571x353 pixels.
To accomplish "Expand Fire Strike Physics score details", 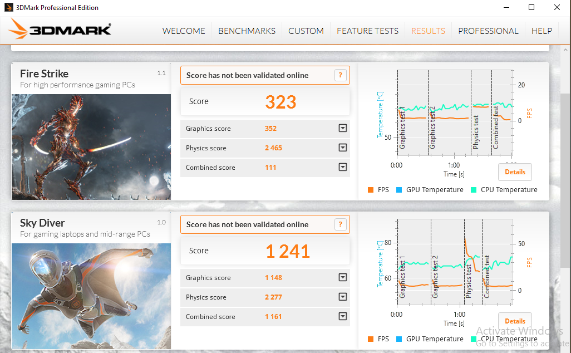I will (343, 148).
